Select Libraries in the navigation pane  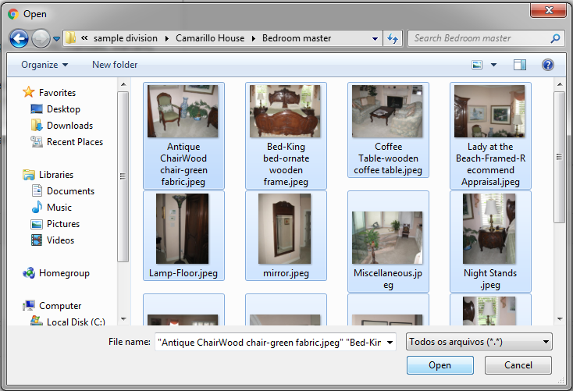56,175
